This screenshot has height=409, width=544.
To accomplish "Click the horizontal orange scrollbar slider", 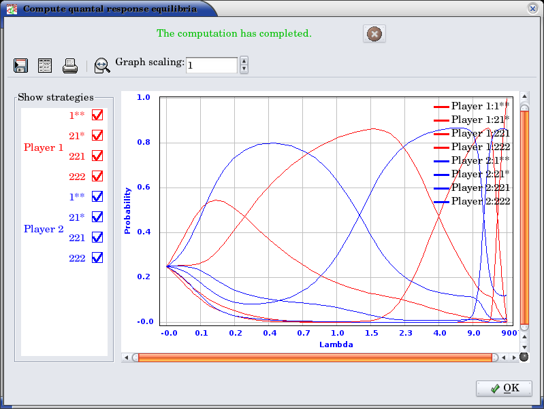I will point(313,357).
